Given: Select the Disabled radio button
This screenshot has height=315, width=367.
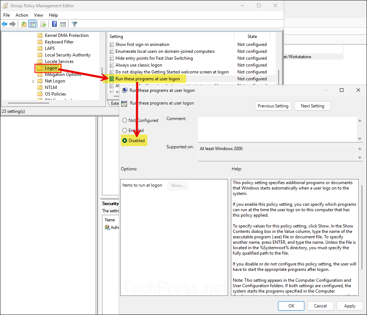Looking at the screenshot, I should click(125, 140).
